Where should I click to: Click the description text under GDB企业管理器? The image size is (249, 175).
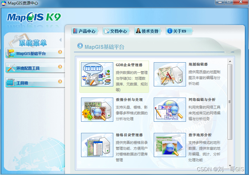coord(132,81)
